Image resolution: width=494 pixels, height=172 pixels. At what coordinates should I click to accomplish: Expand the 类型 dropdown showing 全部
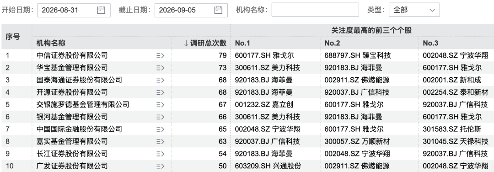click(x=414, y=10)
